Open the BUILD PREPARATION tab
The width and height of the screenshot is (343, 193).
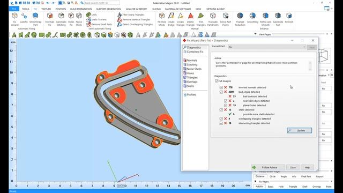click(81, 9)
